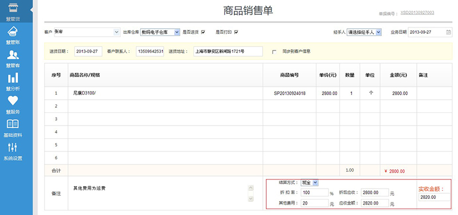Open the 经手人 dropdown 请选择经手人
The height and width of the screenshot is (215, 458).
(364, 32)
